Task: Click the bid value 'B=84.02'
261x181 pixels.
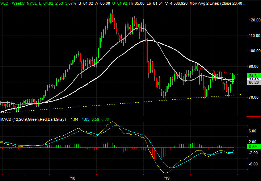Action: (x=86, y=3)
